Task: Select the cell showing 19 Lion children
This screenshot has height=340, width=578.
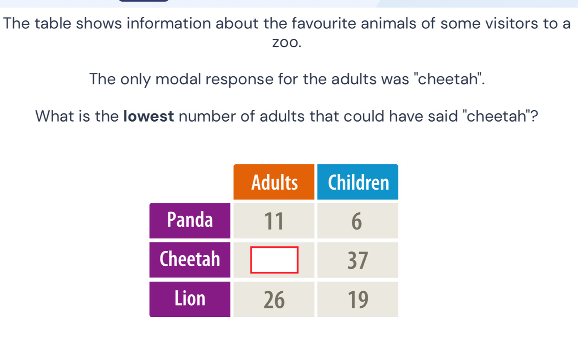Action: point(357,299)
